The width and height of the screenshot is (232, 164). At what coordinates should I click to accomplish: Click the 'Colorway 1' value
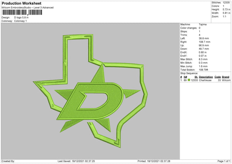tap(20, 21)
